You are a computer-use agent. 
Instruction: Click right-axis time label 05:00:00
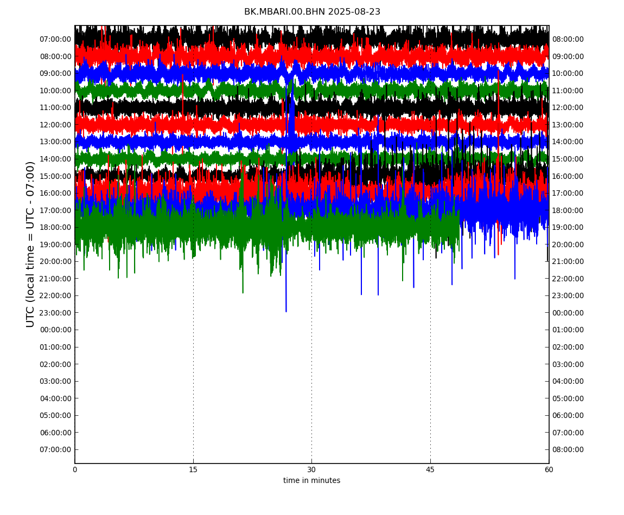(x=568, y=398)
